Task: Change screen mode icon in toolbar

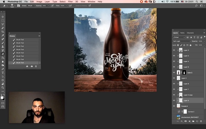Action: pos(3,107)
